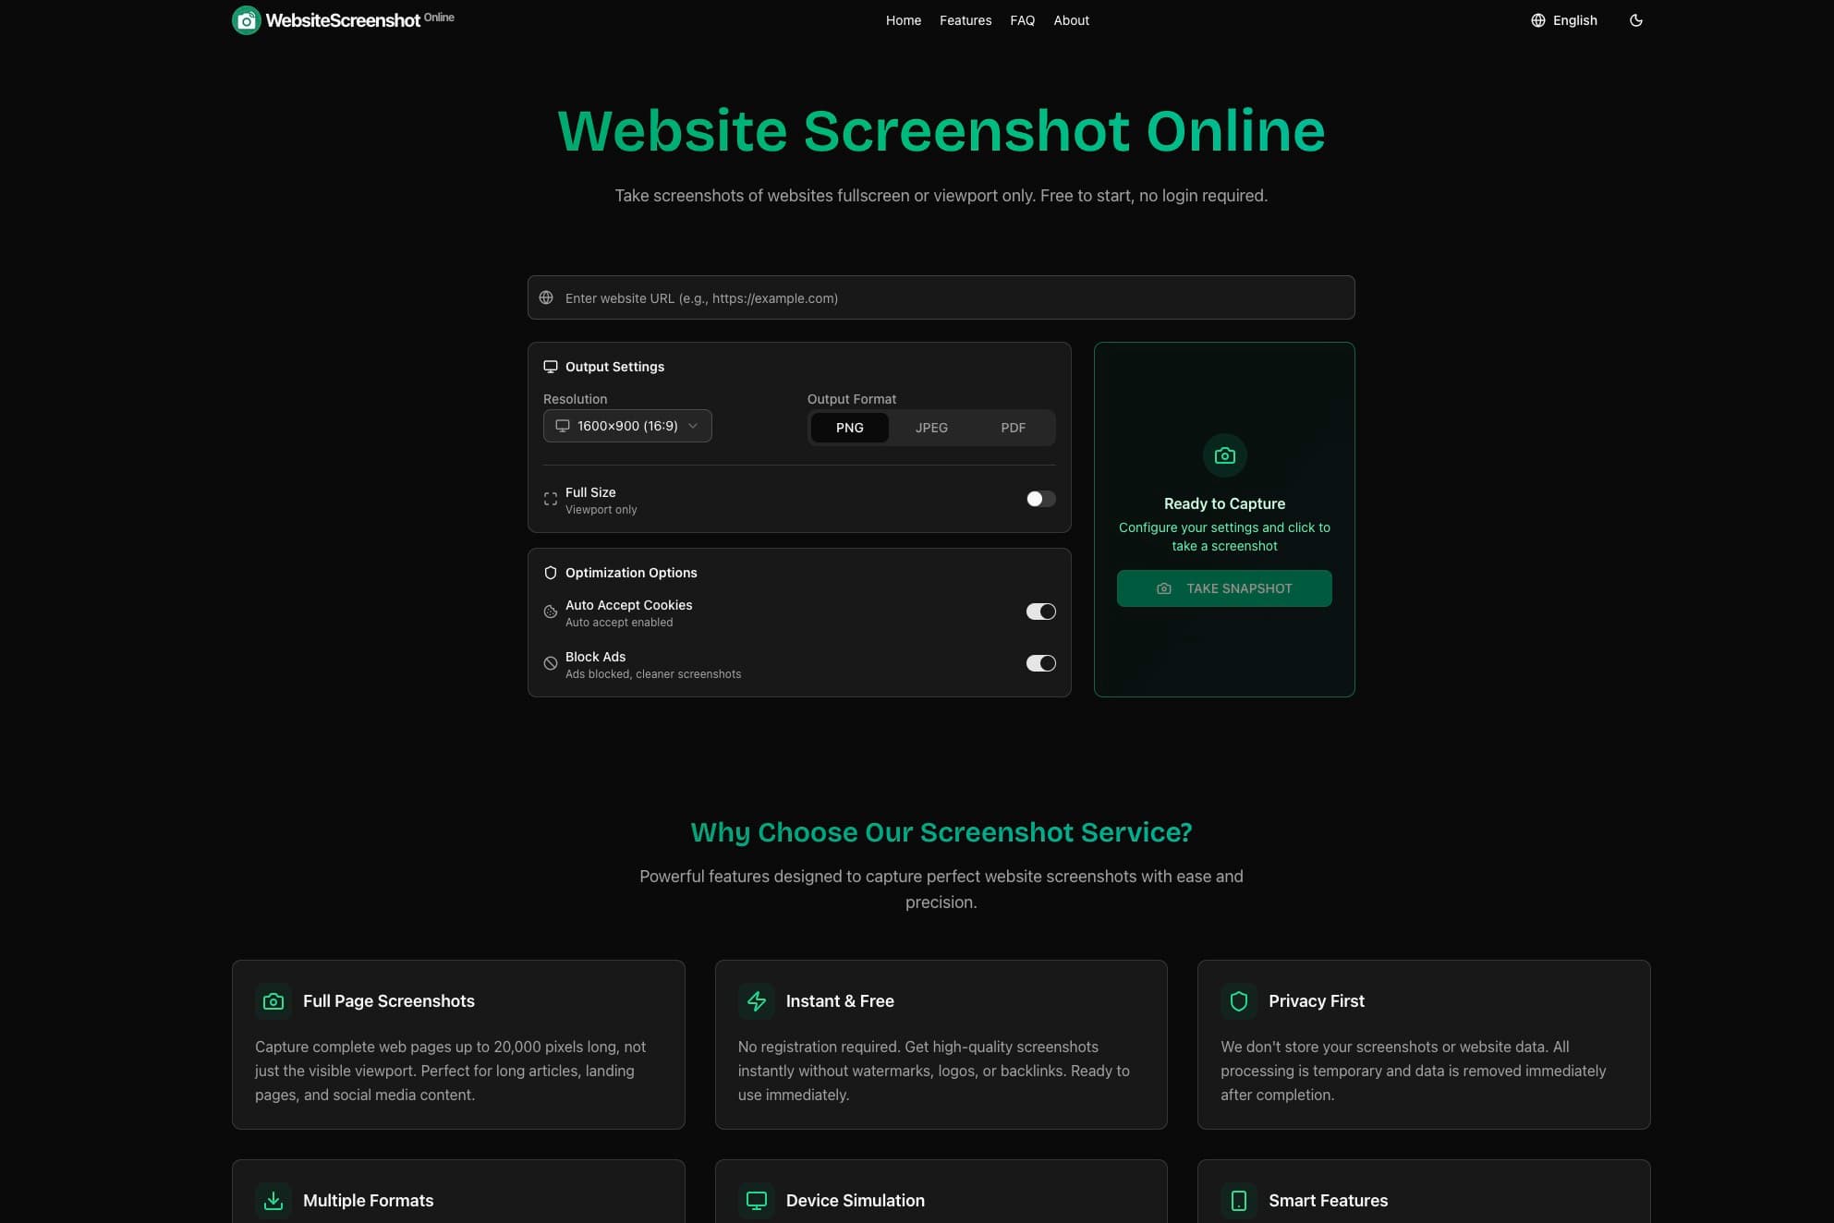This screenshot has height=1223, width=1834.
Task: Turn off the Block Ads toggle
Action: (1040, 663)
